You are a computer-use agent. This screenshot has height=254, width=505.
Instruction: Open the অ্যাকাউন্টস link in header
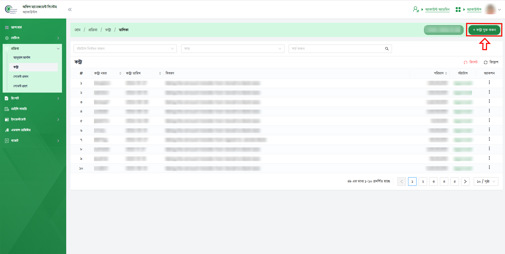click(x=474, y=10)
